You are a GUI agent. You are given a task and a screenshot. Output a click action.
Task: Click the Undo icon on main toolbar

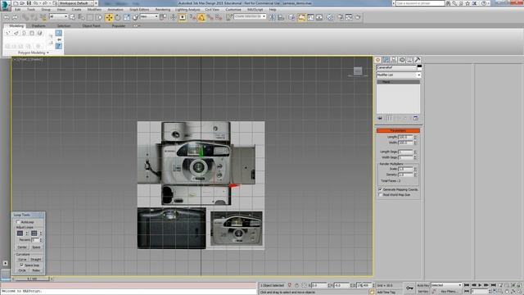(x=7, y=17)
